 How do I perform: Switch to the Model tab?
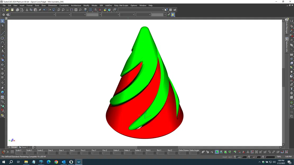pos(13,147)
